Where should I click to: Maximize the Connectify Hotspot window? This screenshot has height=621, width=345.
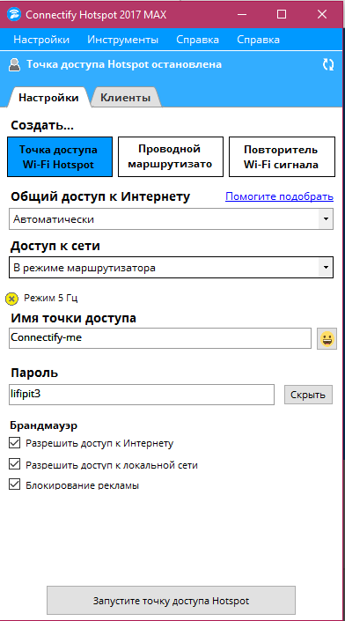pyautogui.click(x=282, y=14)
